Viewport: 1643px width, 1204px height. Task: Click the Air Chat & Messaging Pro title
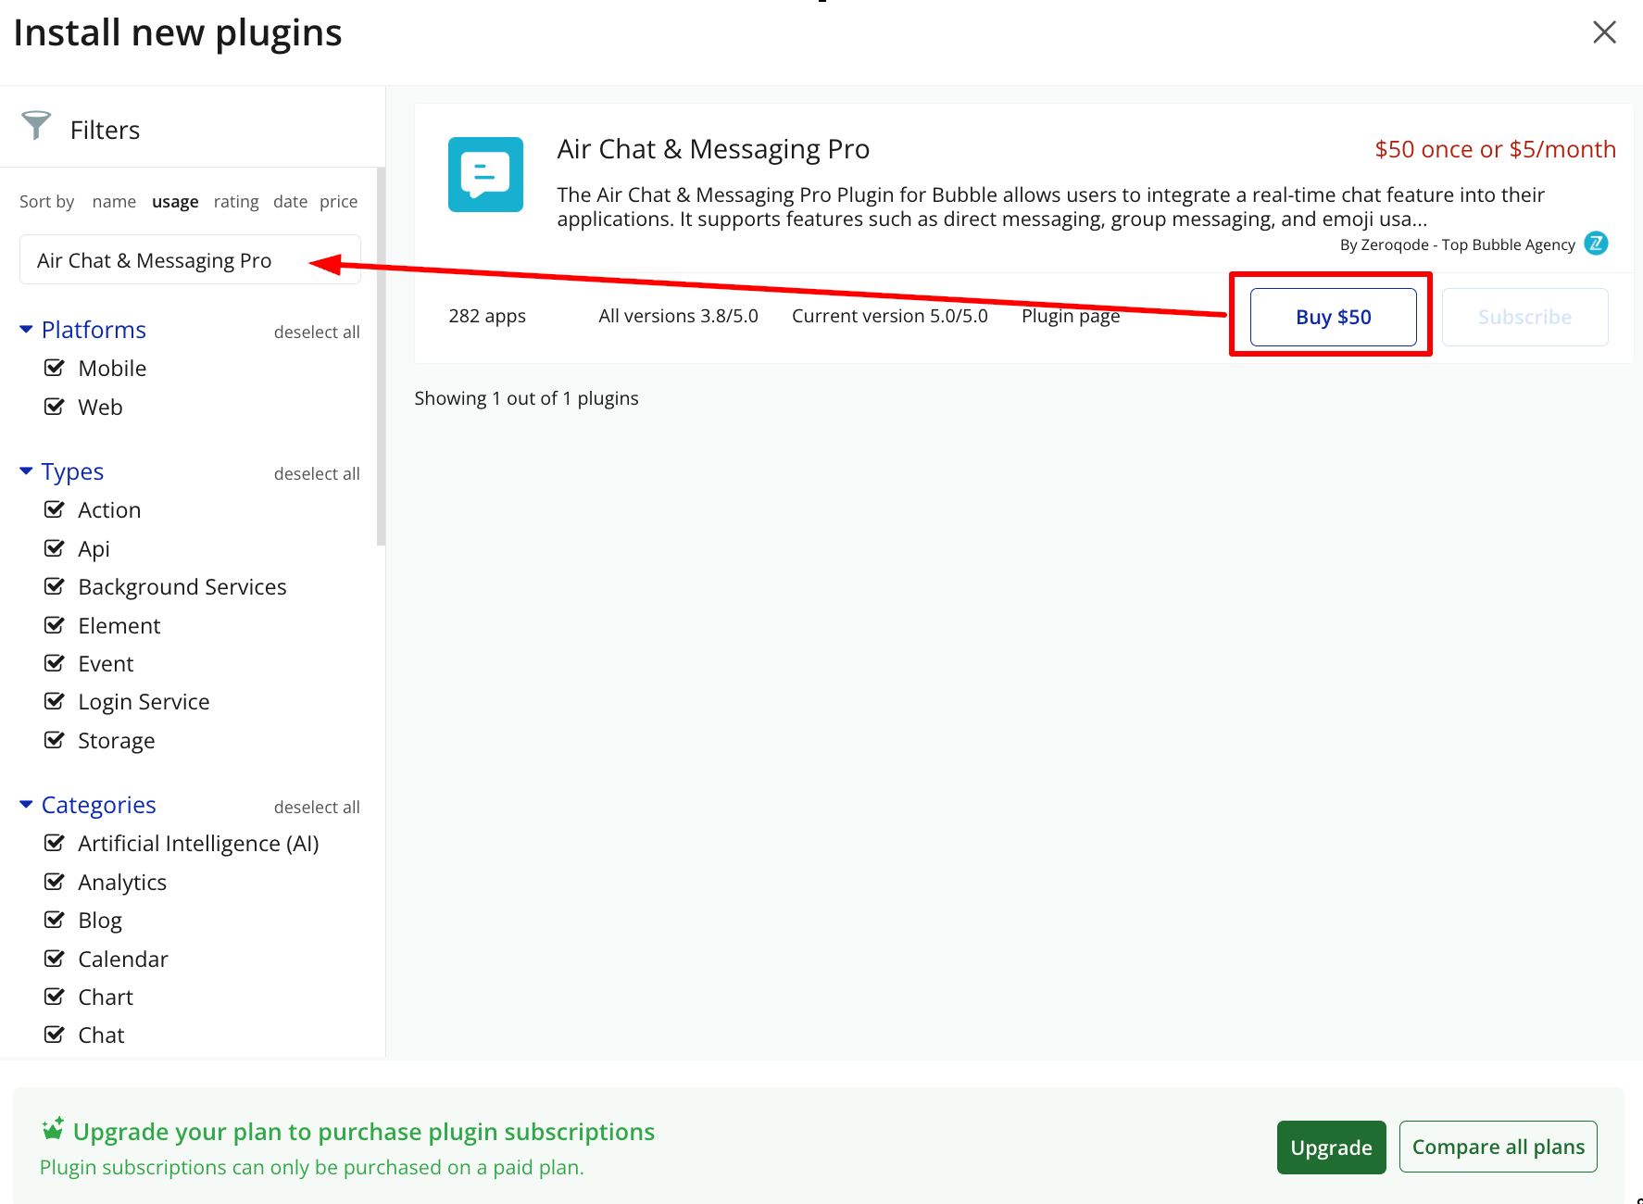click(713, 149)
